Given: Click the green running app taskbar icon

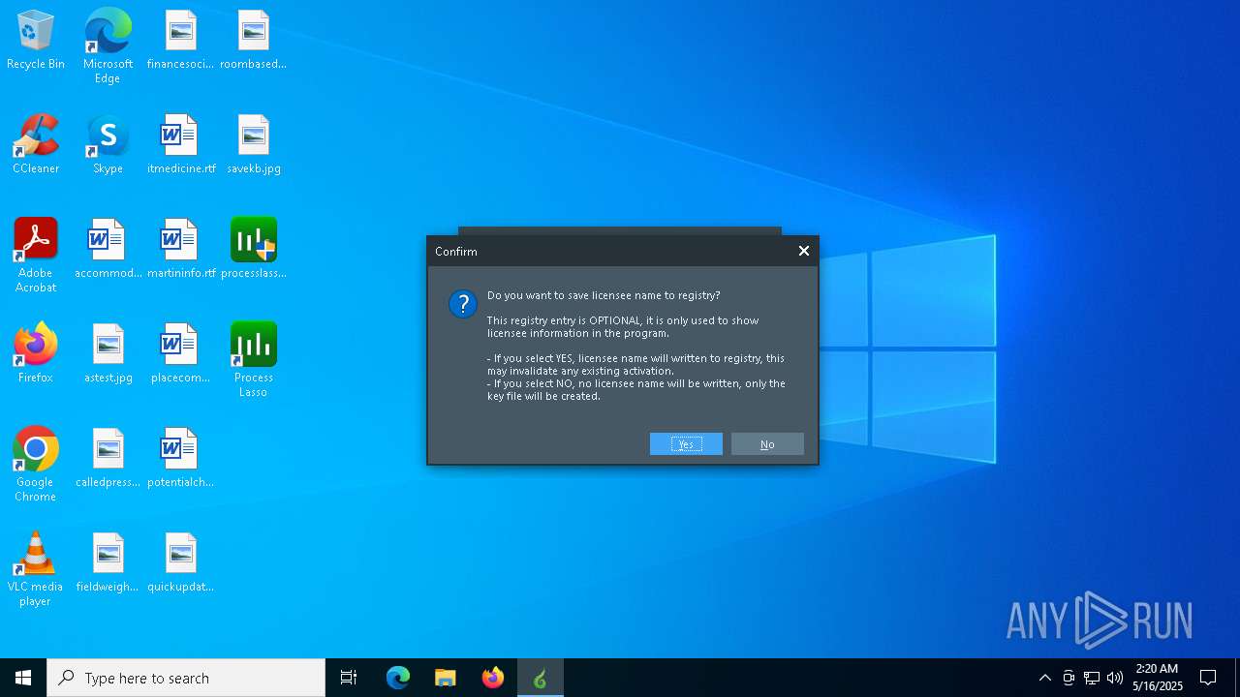Looking at the screenshot, I should [541, 678].
